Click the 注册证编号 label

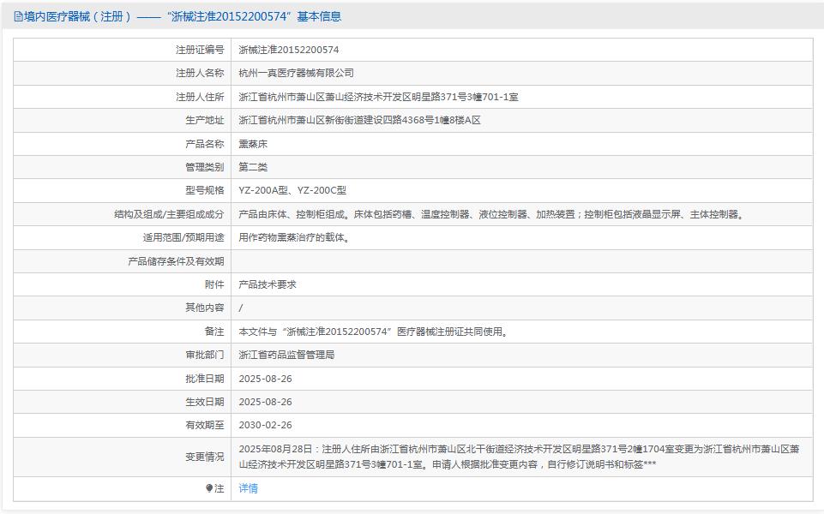pyautogui.click(x=200, y=50)
